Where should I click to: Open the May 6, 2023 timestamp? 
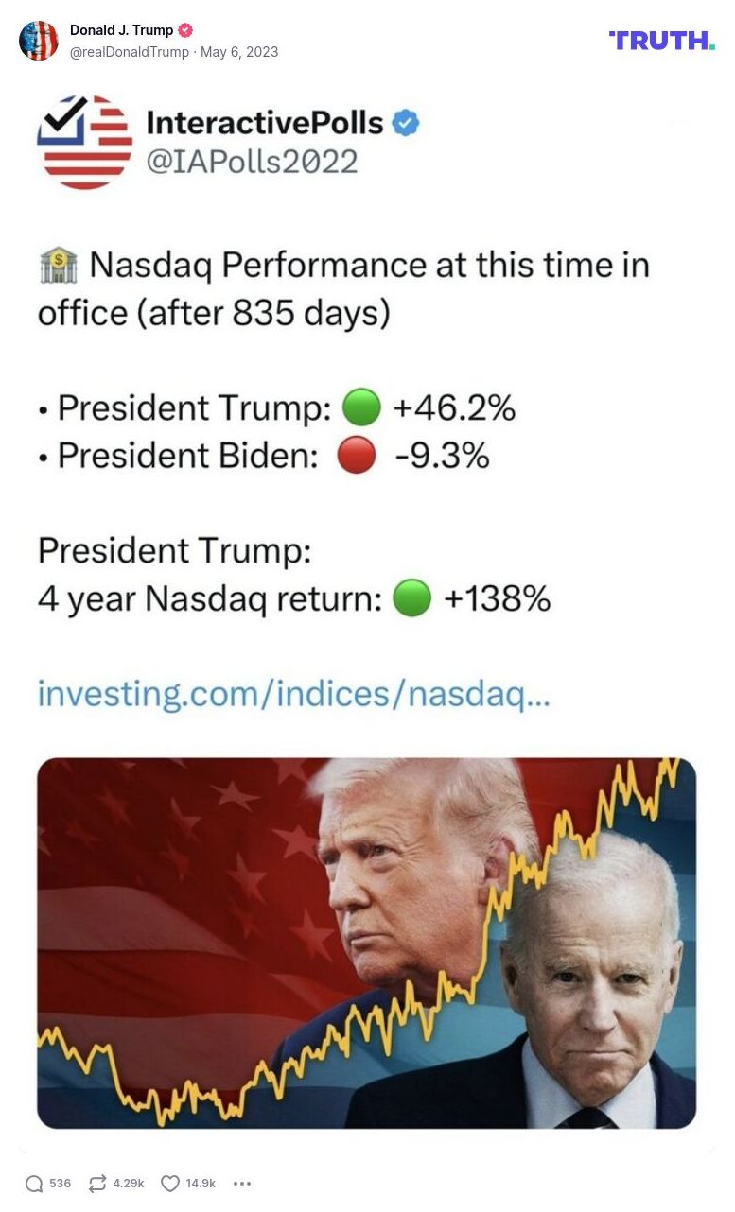click(x=245, y=52)
